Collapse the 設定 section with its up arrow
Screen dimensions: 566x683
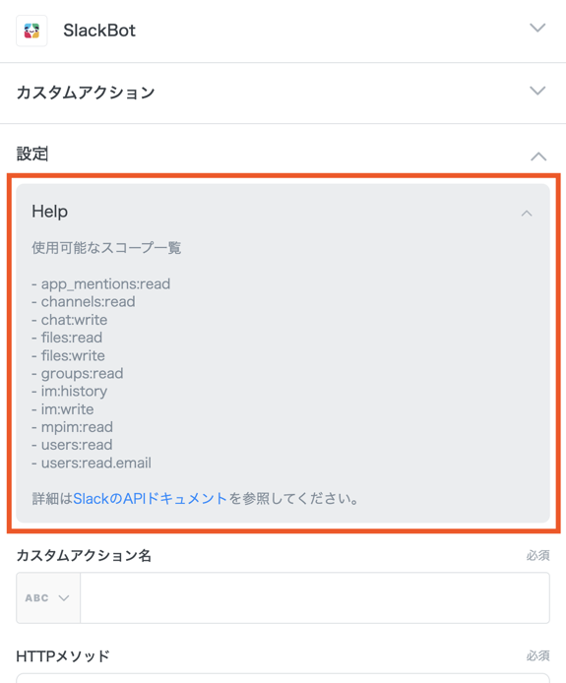coord(538,156)
